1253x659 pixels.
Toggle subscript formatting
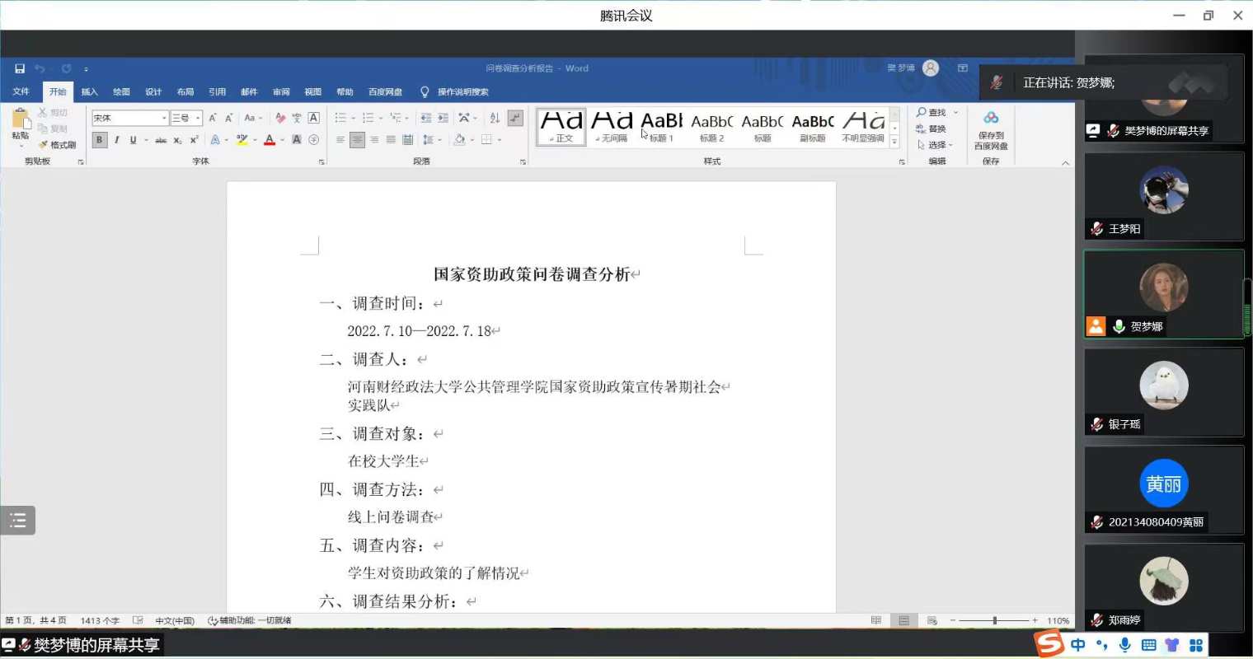tap(177, 140)
